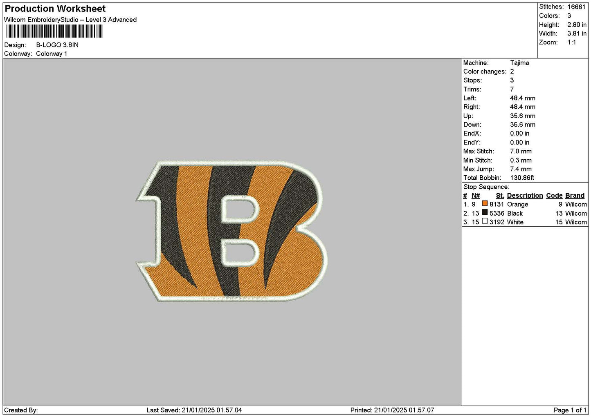The image size is (591, 417).
Task: Click the 'Stop Sequence:' heading
Action: (x=486, y=187)
